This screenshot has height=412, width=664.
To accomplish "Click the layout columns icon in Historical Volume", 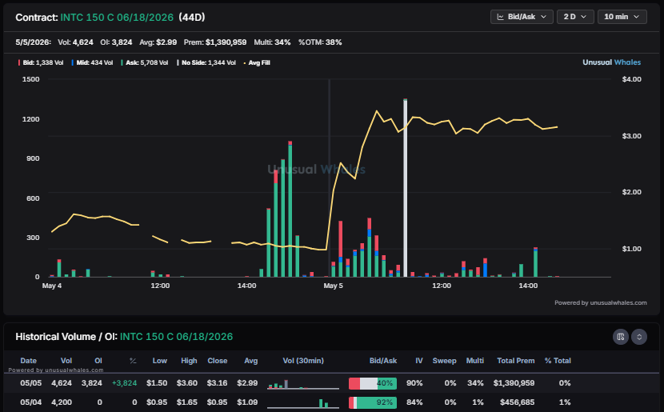I will (x=620, y=337).
